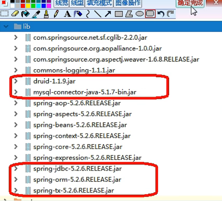
Task: Select com.springsource.org.aopalliance-1.0.0.jar file name
Action: (x=97, y=49)
